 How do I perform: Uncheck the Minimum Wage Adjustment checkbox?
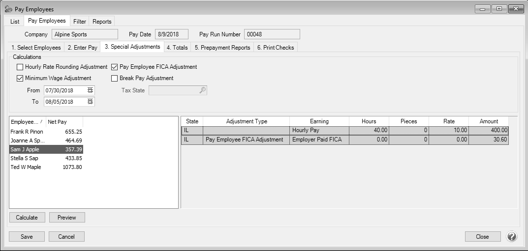[20, 78]
